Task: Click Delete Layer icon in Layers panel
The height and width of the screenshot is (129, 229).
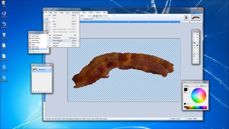Action: point(36,91)
